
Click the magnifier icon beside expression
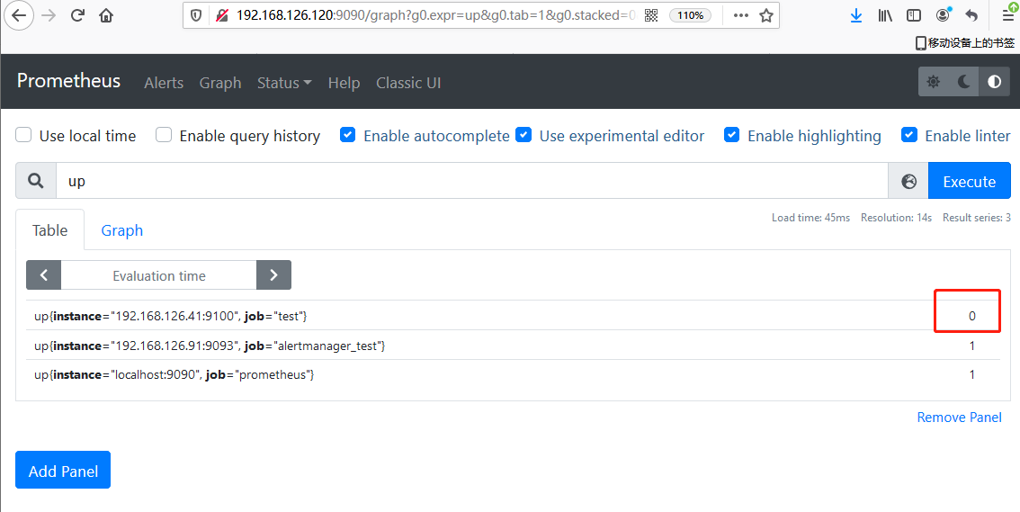coord(36,181)
